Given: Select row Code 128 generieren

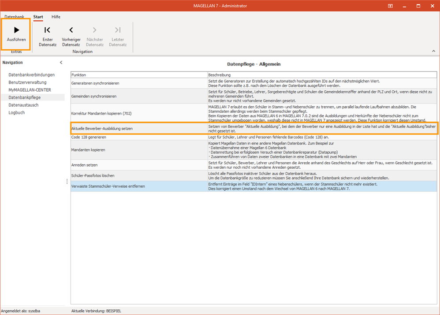Looking at the screenshot, I should click(x=254, y=137).
